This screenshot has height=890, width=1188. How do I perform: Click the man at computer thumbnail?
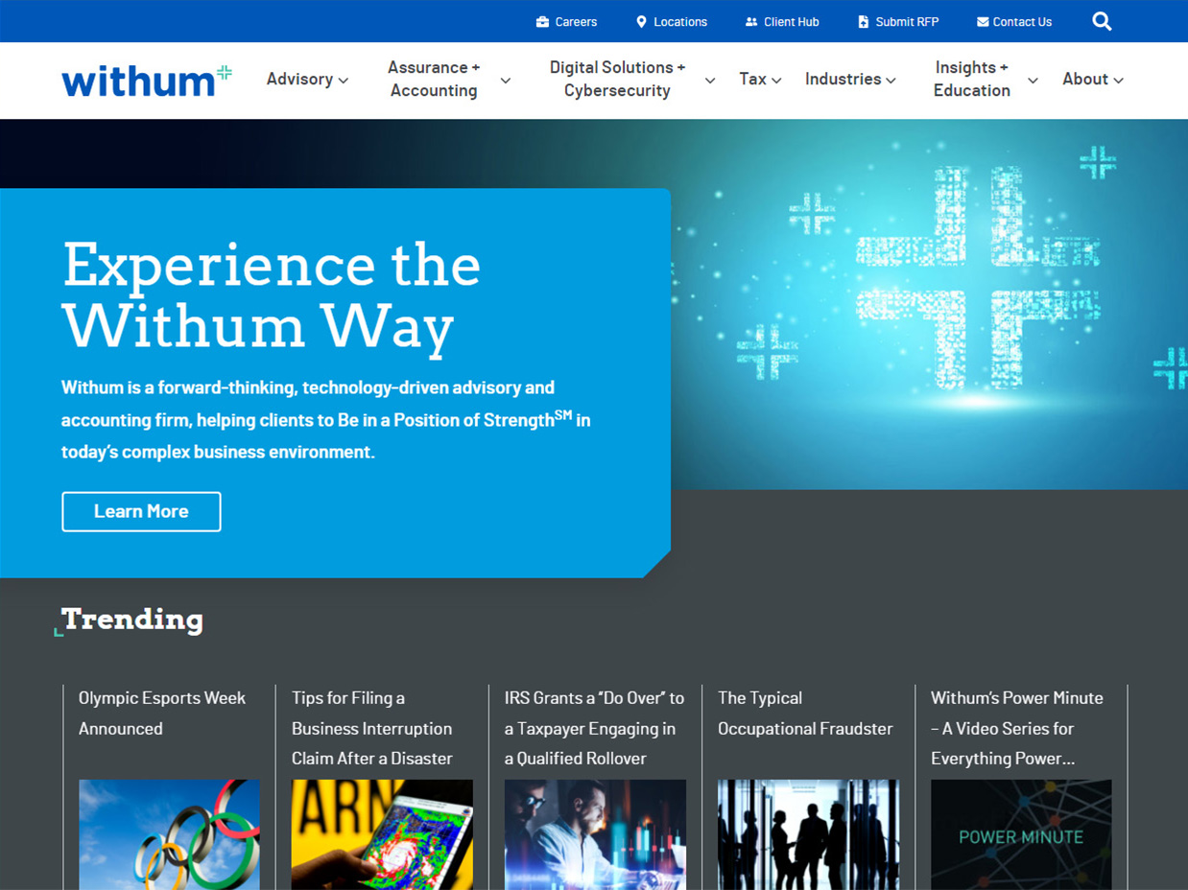pos(595,834)
